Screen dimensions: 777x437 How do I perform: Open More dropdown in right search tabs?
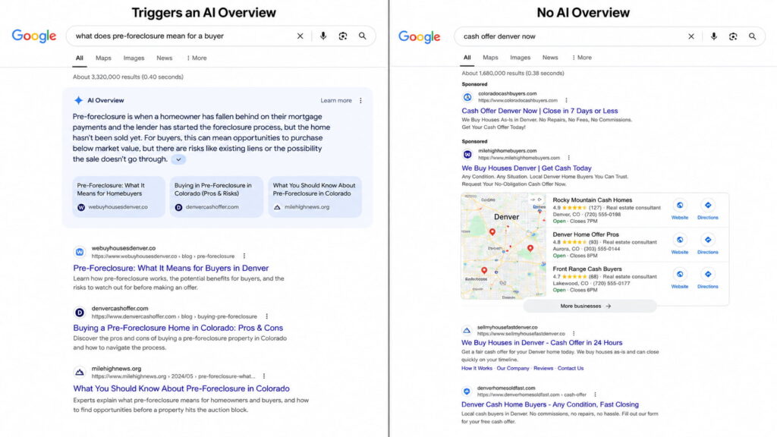tap(582, 58)
